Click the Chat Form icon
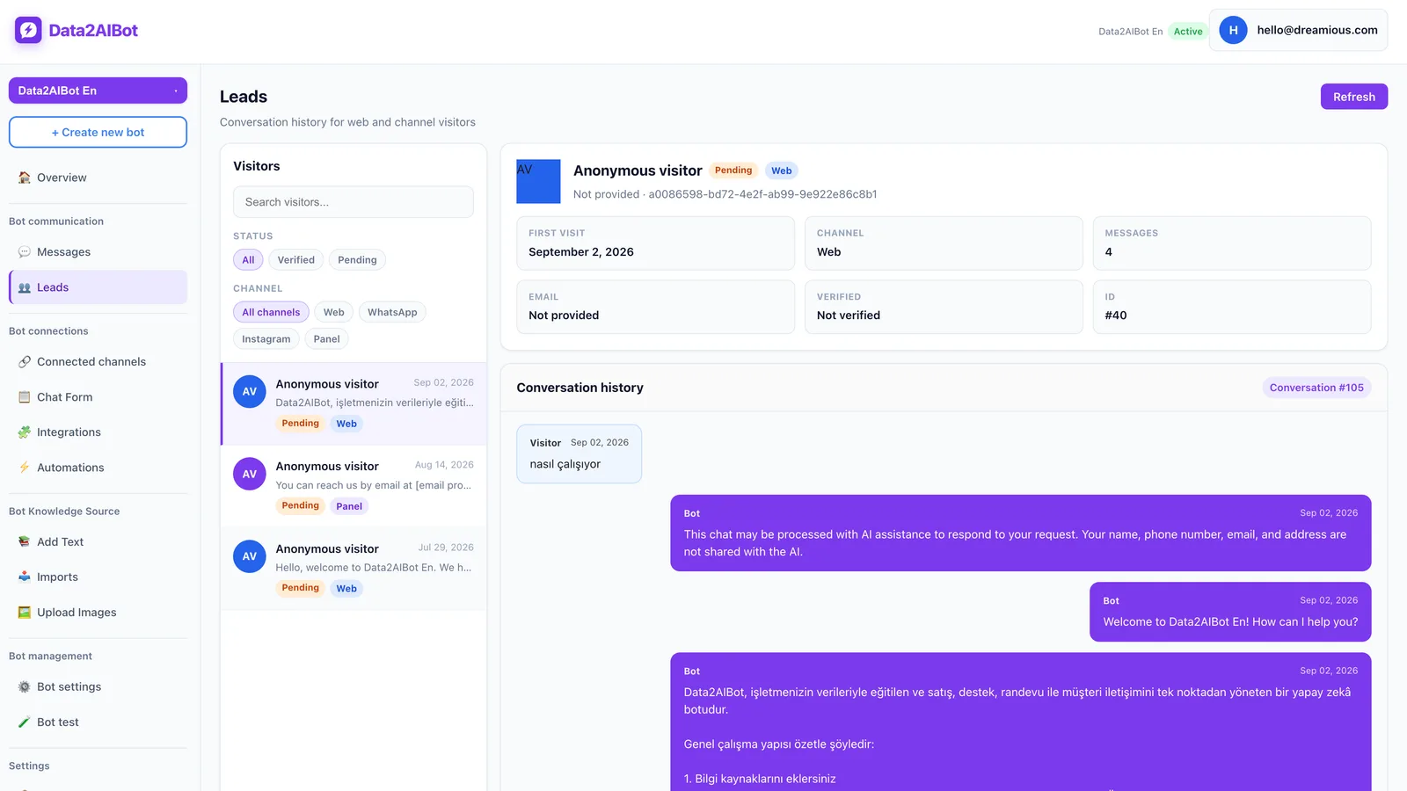Viewport: 1407px width, 791px height. point(25,397)
